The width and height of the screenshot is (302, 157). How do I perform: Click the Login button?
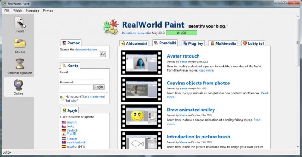pos(99,87)
